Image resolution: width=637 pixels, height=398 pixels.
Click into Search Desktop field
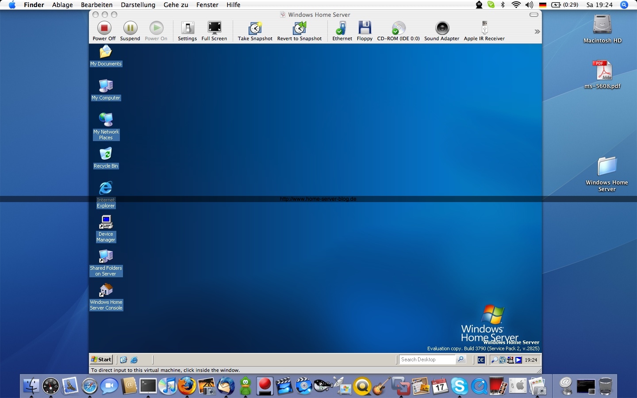point(427,360)
